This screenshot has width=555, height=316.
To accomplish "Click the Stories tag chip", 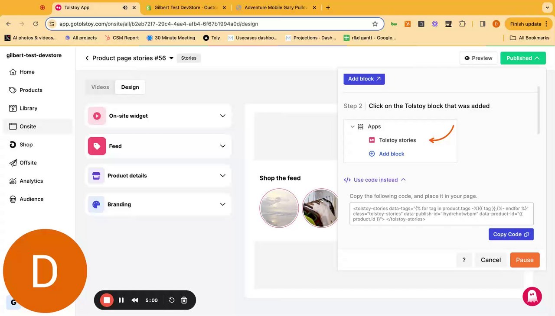I will 189,58.
